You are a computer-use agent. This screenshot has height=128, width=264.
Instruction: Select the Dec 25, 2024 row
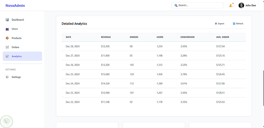pos(154,74)
